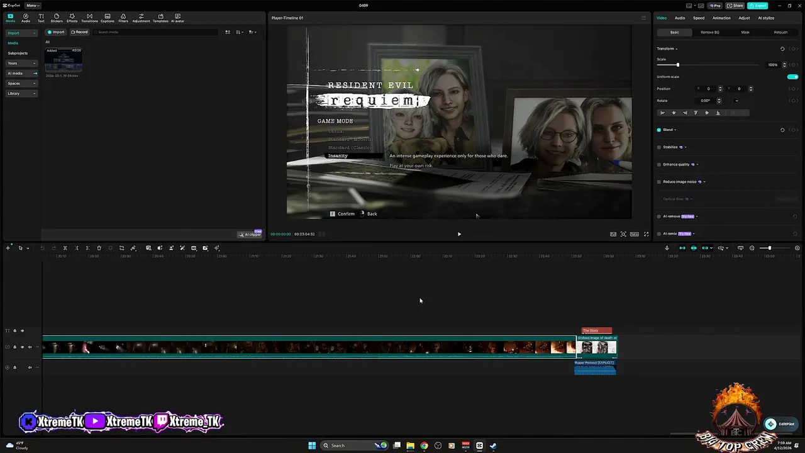The image size is (805, 453).
Task: Switch to the Adjust tab
Action: [x=744, y=18]
